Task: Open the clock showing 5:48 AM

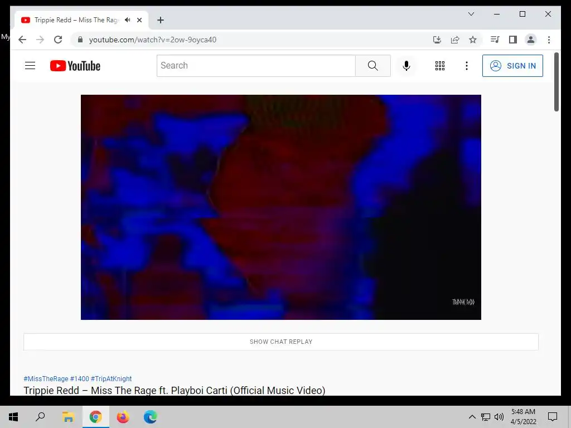Action: pyautogui.click(x=523, y=417)
